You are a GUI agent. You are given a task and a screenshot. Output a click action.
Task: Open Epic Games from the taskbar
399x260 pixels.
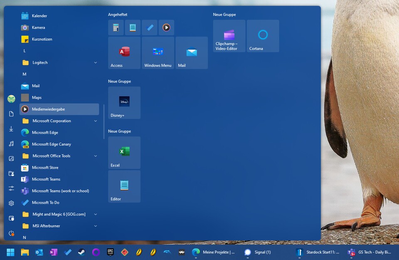tap(109, 252)
